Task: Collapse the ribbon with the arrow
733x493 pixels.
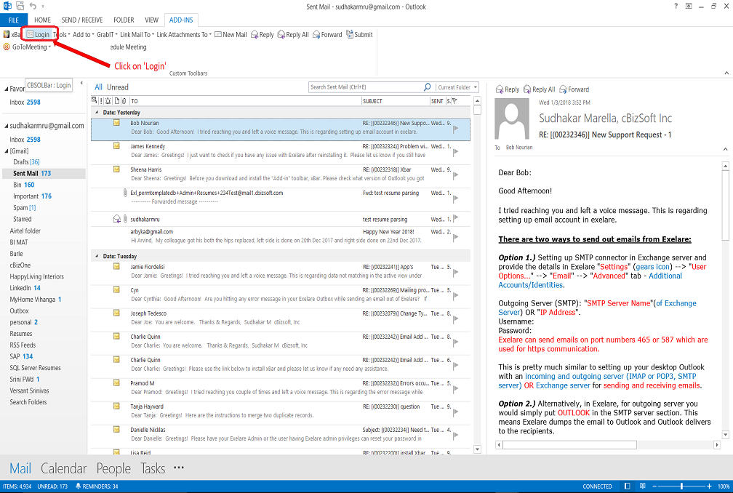Action: [x=726, y=73]
